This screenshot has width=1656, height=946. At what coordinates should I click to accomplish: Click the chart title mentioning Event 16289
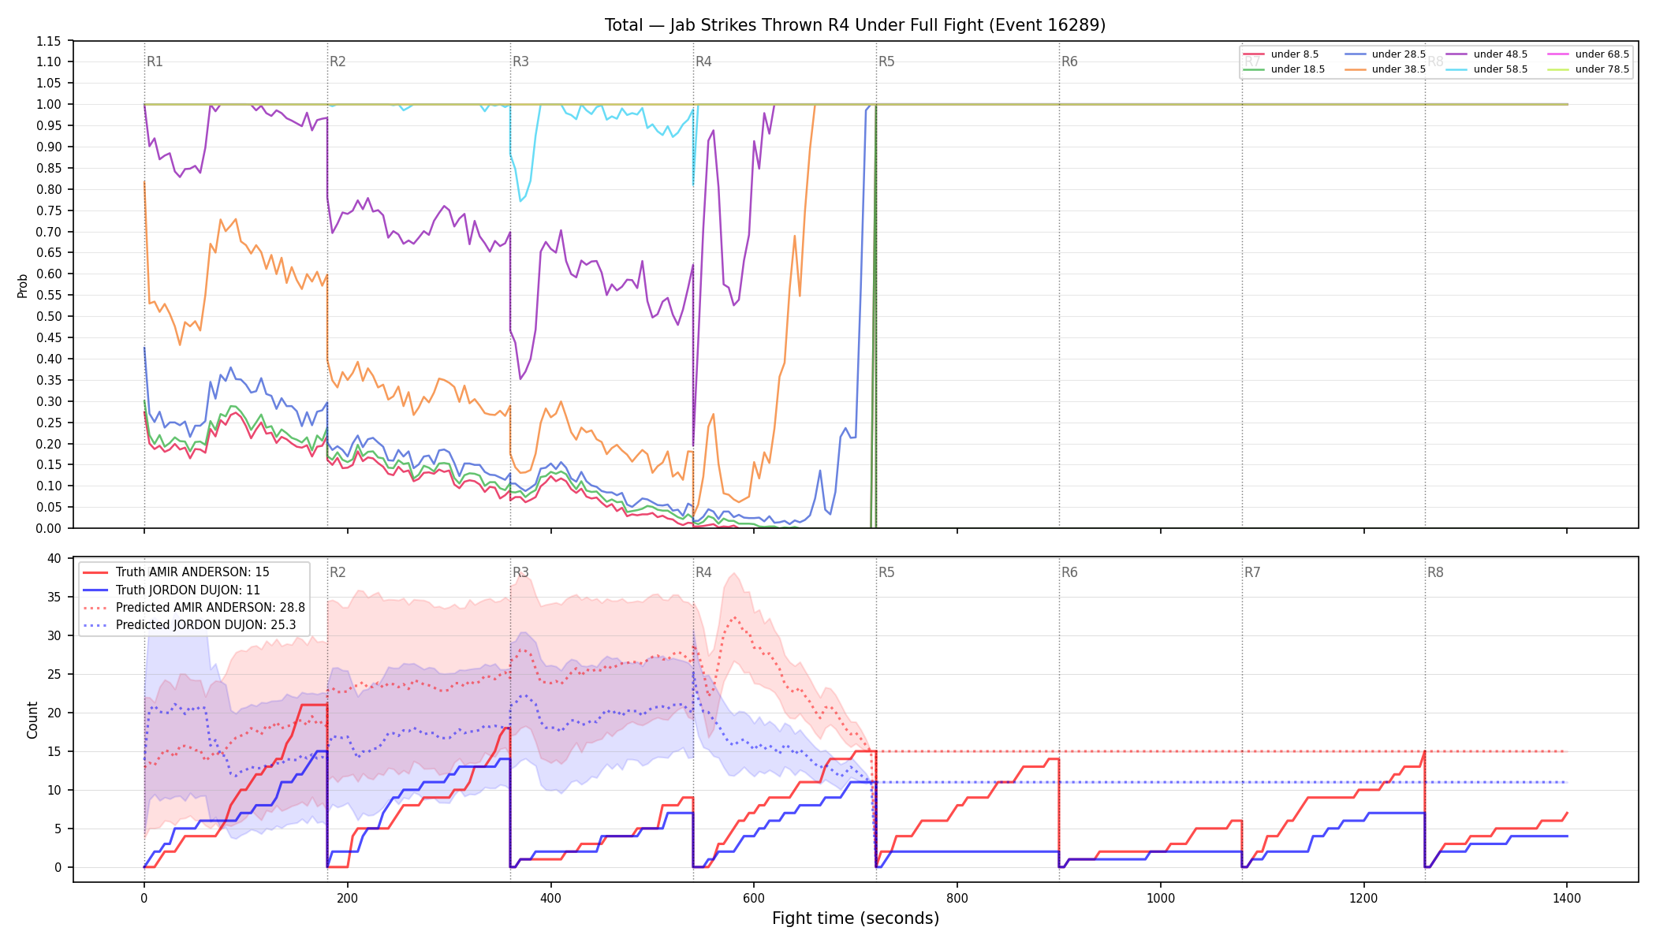click(855, 25)
